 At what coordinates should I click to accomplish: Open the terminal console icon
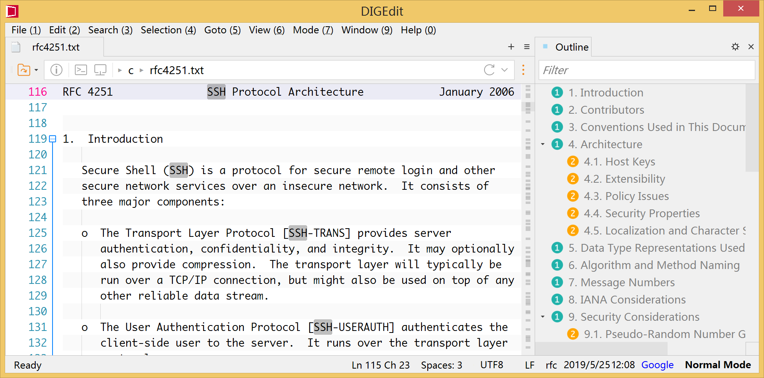pyautogui.click(x=81, y=70)
